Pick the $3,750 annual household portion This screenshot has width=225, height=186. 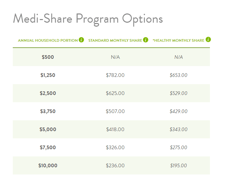click(48, 111)
